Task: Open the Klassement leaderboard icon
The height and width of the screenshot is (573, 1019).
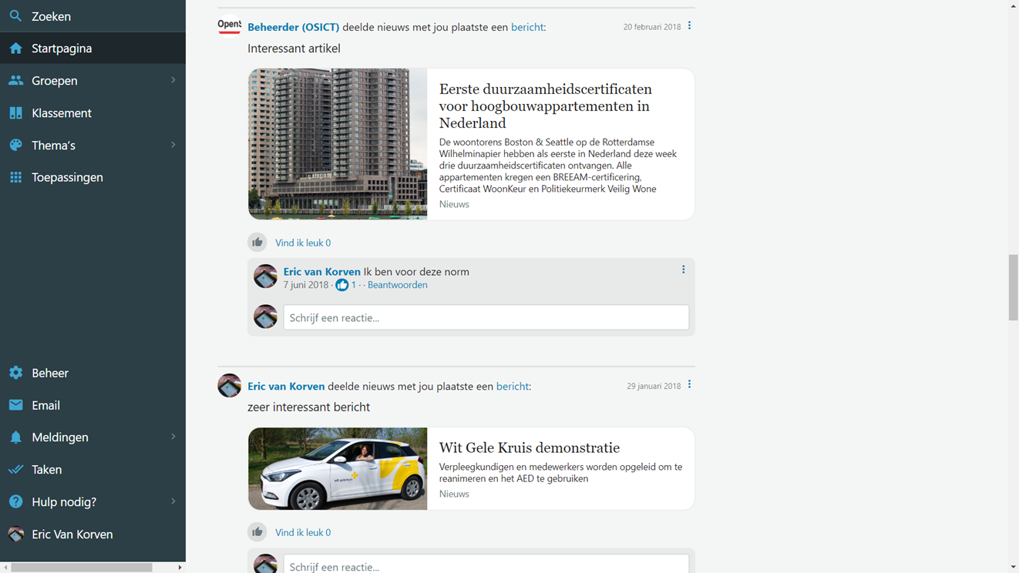Action: [x=15, y=113]
